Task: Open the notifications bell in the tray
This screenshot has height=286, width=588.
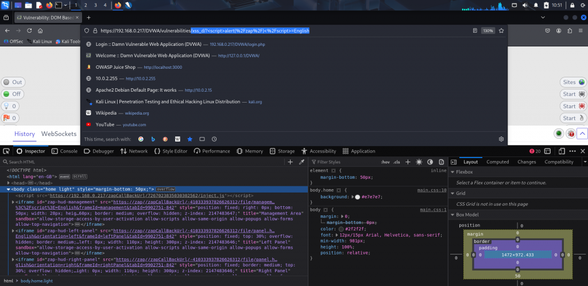Action: [x=536, y=5]
